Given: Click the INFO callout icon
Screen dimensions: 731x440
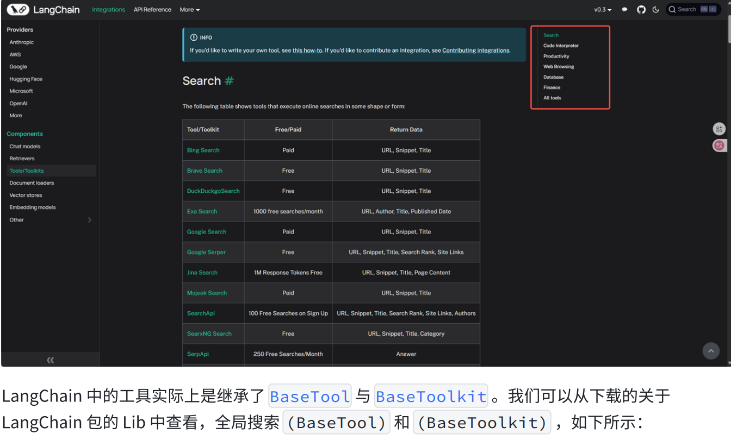Looking at the screenshot, I should pos(194,37).
